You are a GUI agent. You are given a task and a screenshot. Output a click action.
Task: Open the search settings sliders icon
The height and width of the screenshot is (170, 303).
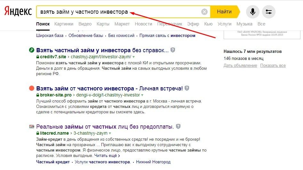(x=268, y=12)
